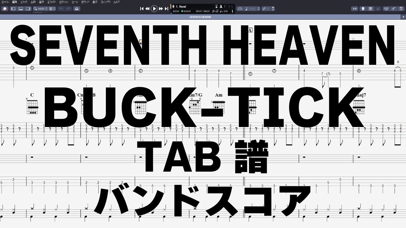Open the playback speed 100% dropdown
The width and height of the screenshot is (406, 228).
pos(252,9)
